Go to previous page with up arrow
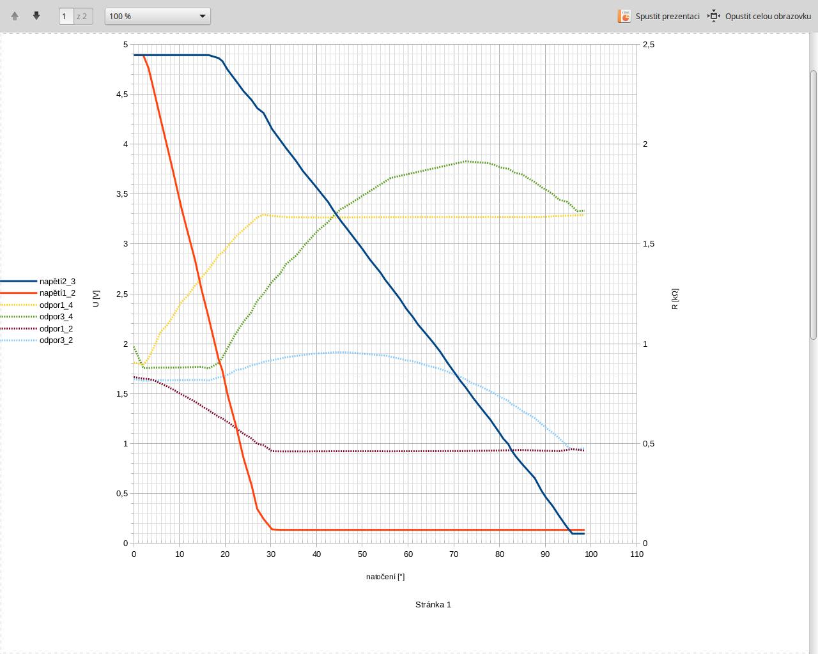This screenshot has height=654, width=818. tap(15, 16)
